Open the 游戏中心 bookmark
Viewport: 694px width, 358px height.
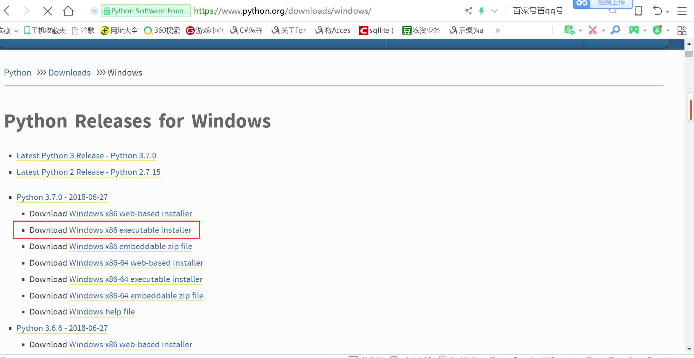click(204, 30)
